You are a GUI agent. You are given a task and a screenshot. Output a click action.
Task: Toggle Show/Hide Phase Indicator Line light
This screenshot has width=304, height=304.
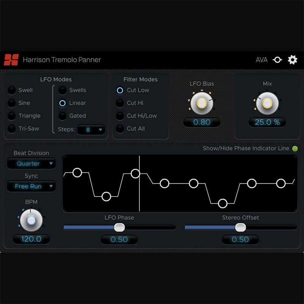[x=295, y=149]
